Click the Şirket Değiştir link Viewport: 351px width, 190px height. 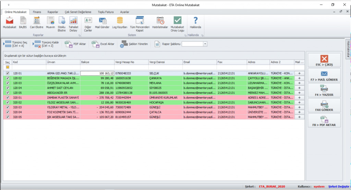pyautogui.click(x=338, y=187)
